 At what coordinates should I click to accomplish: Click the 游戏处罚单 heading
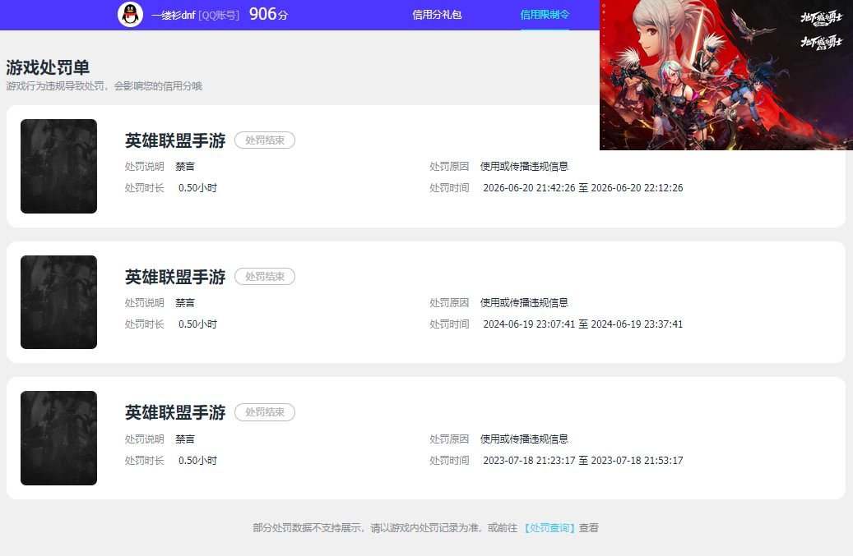pos(48,67)
